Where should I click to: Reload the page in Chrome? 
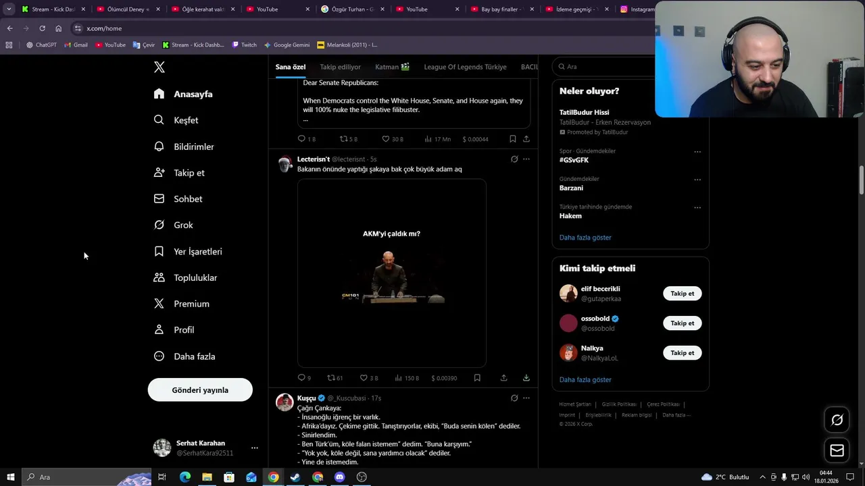pyautogui.click(x=42, y=28)
